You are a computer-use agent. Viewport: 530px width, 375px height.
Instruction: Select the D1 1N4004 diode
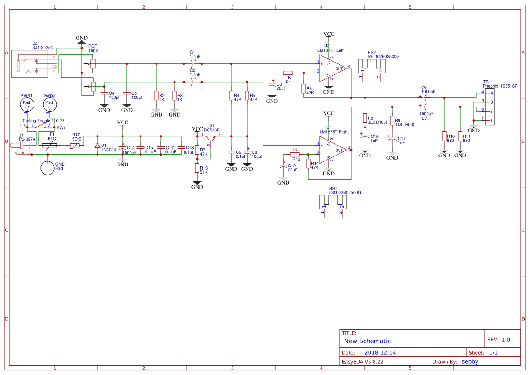[97, 146]
